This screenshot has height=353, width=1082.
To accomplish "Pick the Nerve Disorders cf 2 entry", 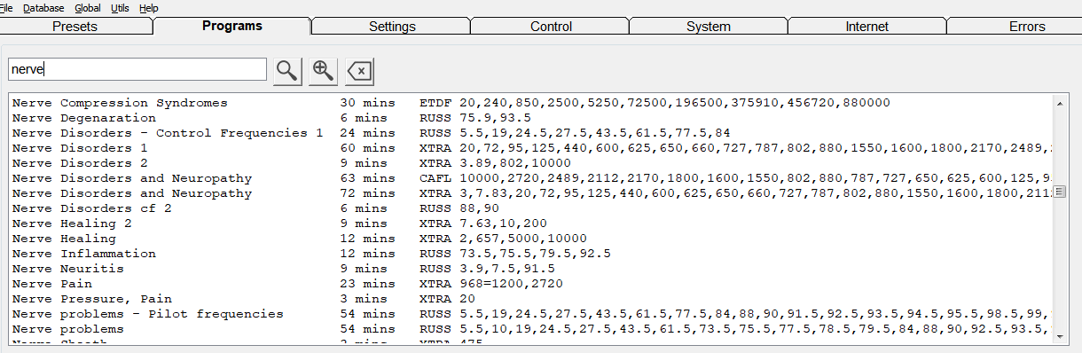I will point(530,208).
